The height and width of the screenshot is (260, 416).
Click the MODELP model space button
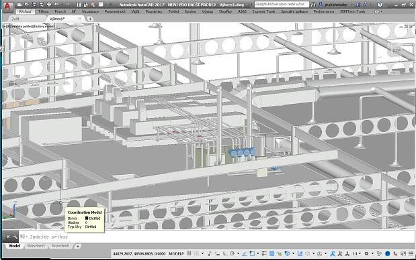176,254
